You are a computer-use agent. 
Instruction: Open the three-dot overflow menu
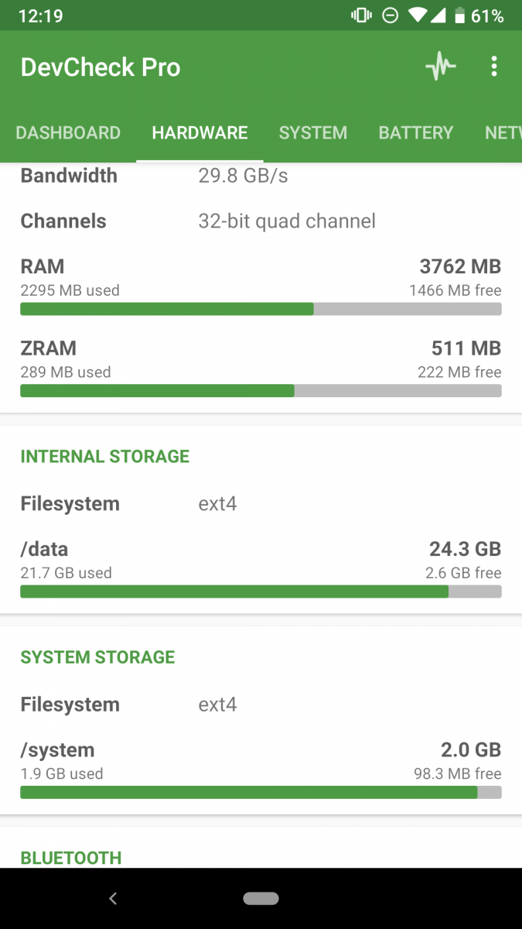tap(494, 67)
